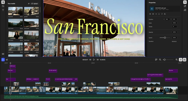This screenshot has width=188, height=101.
Task: Toggle the Properties panel sliders icon
Action: point(185,2)
